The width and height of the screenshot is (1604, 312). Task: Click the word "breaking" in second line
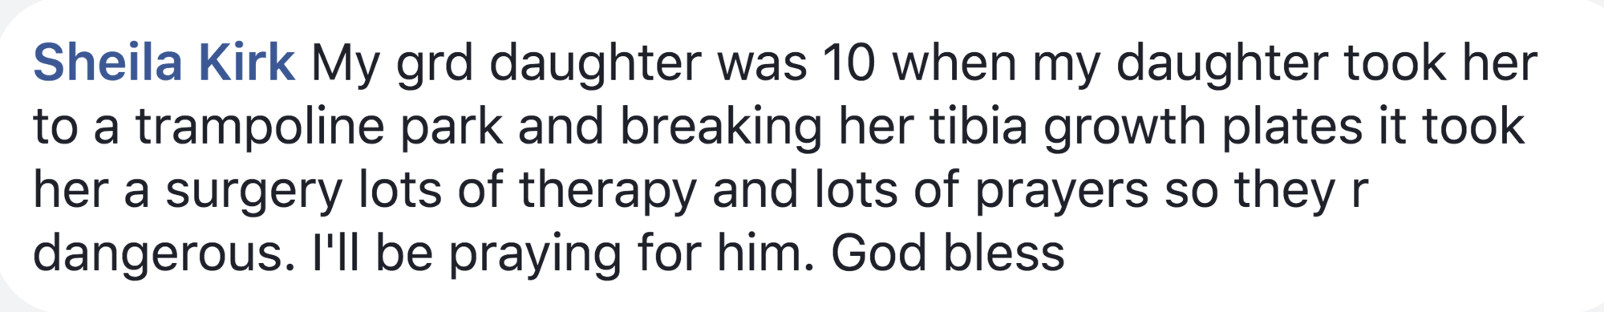tap(721, 128)
